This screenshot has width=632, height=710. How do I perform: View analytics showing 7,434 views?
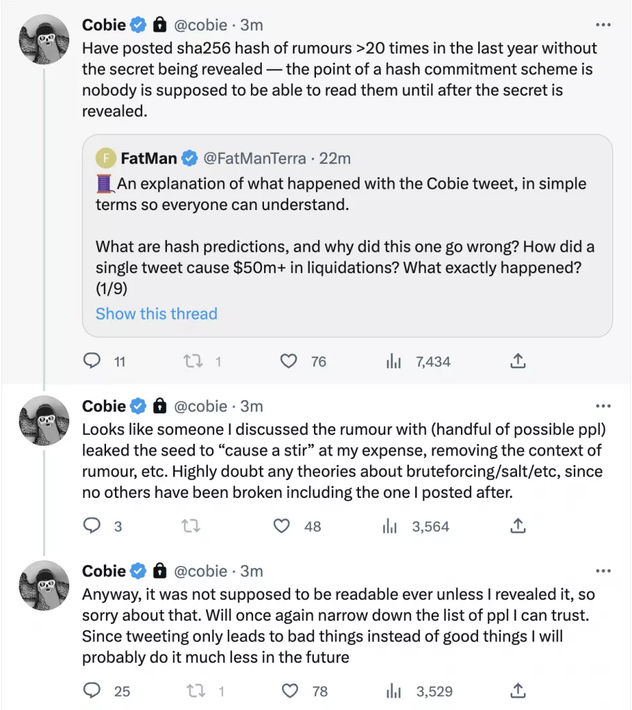point(393,361)
